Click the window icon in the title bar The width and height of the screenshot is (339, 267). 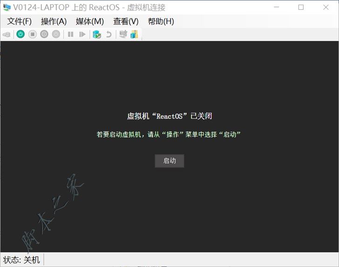(x=7, y=7)
